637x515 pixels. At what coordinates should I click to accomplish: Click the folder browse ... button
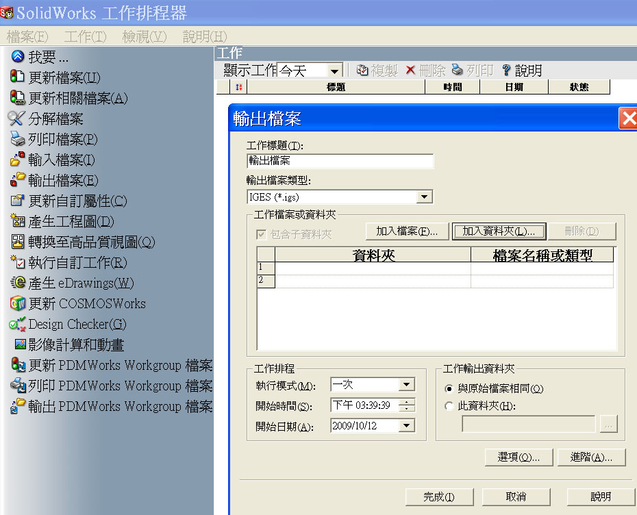pyautogui.click(x=608, y=424)
